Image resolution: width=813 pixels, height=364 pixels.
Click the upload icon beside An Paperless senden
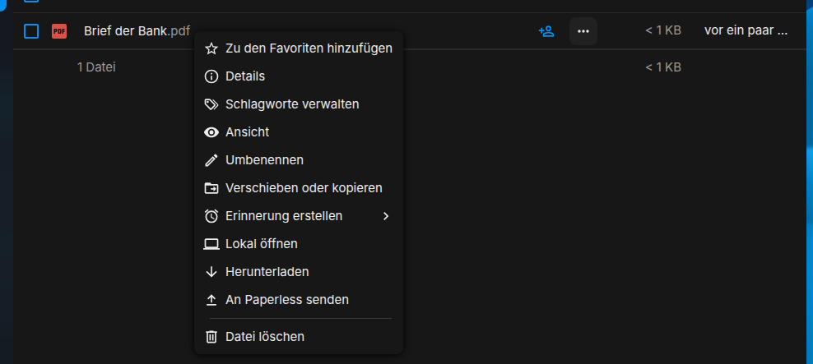[211, 300]
